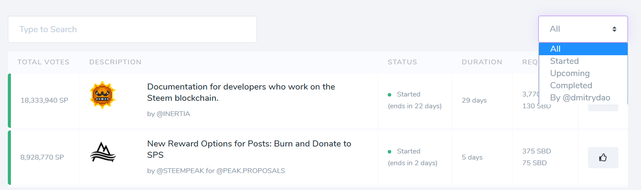This screenshot has height=190, width=641.
Task: Click the INERTIA sun avatar icon
Action: (103, 95)
